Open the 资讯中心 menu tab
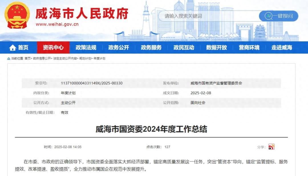 click(54, 47)
